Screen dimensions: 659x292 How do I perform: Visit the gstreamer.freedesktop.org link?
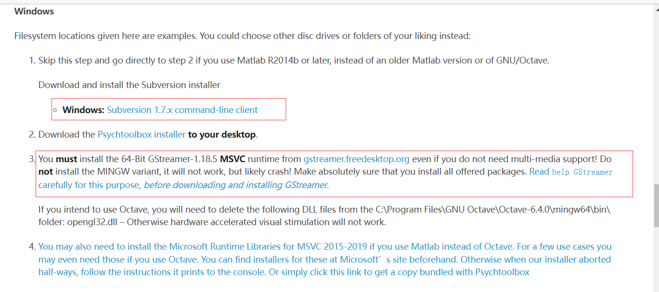coord(356,159)
